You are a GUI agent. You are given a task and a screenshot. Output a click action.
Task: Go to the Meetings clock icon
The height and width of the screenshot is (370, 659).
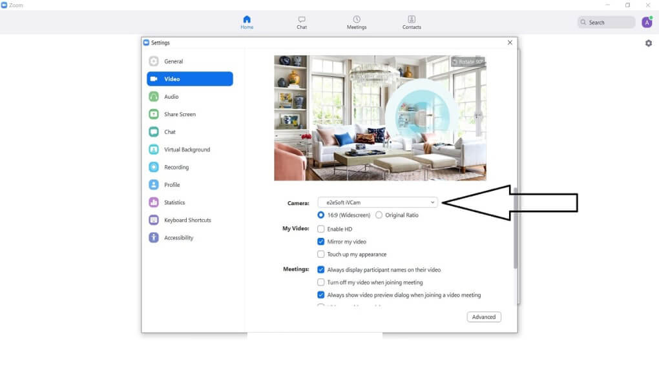point(357,19)
